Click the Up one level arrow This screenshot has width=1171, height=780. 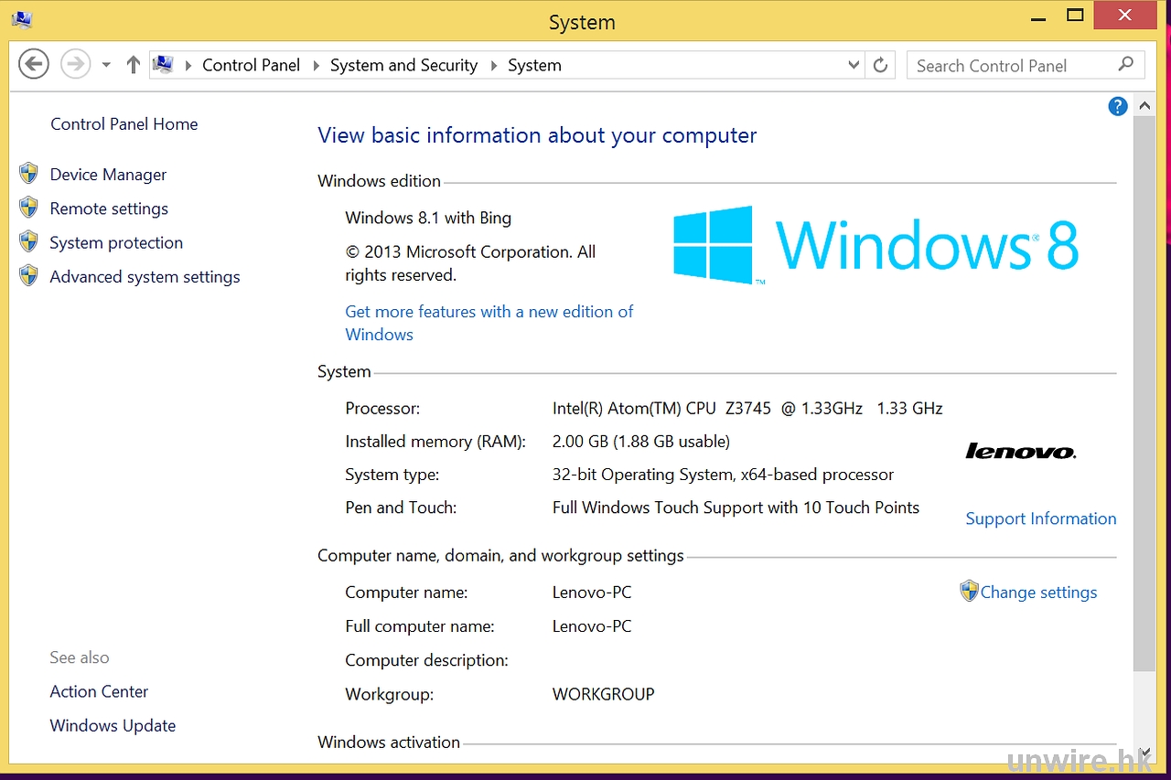click(x=134, y=65)
